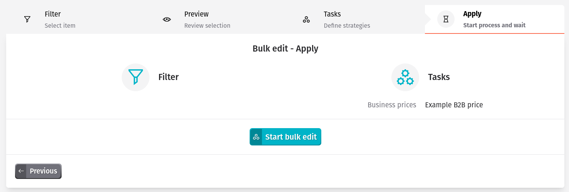Switch to the Preview step tab

[x=215, y=19]
